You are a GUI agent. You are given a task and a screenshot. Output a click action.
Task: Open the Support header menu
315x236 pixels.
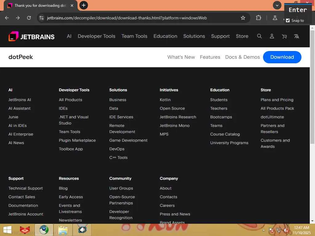click(220, 36)
